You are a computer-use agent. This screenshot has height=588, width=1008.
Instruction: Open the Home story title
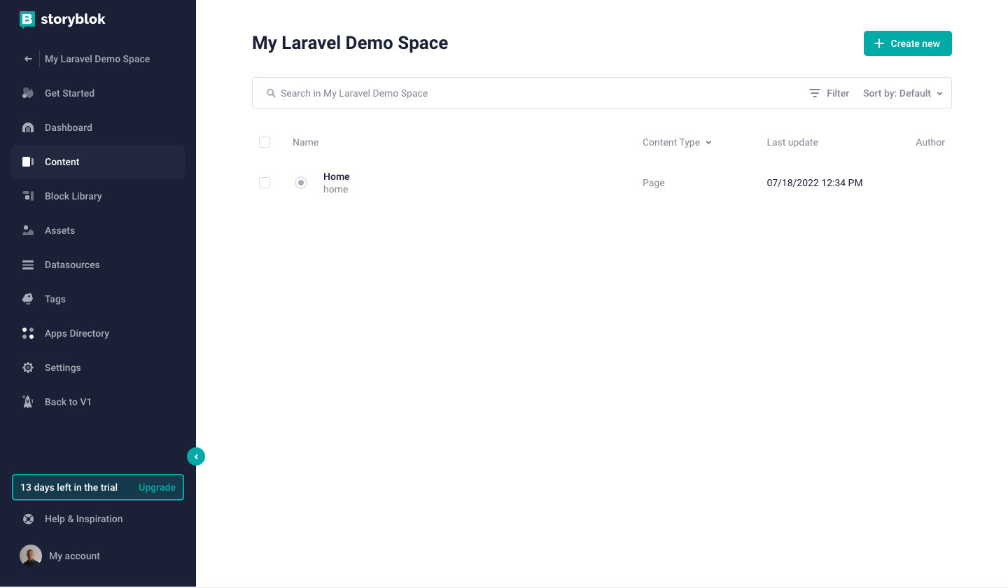point(336,176)
